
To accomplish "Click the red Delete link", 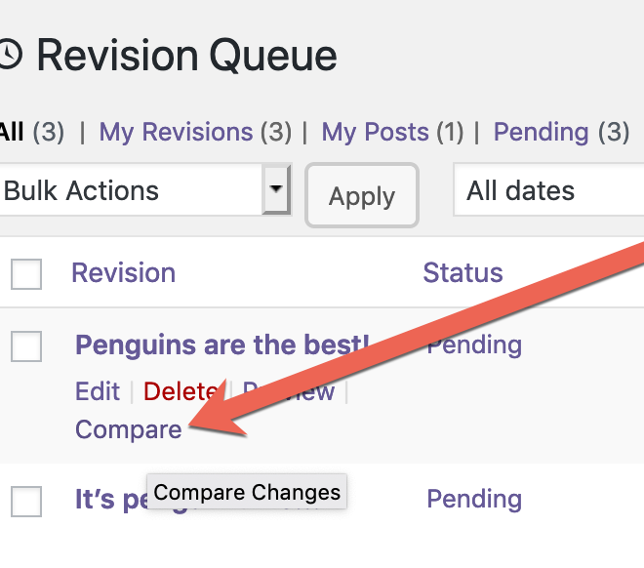I will click(x=181, y=391).
